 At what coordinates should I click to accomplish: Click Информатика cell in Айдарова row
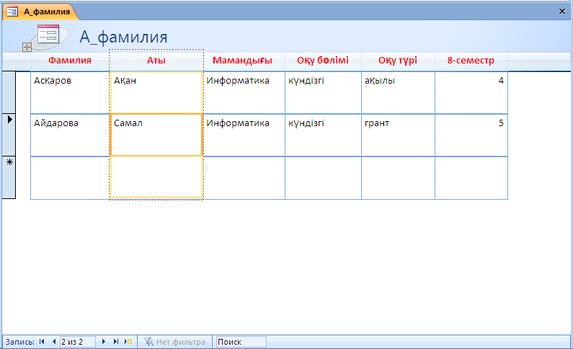tap(244, 135)
